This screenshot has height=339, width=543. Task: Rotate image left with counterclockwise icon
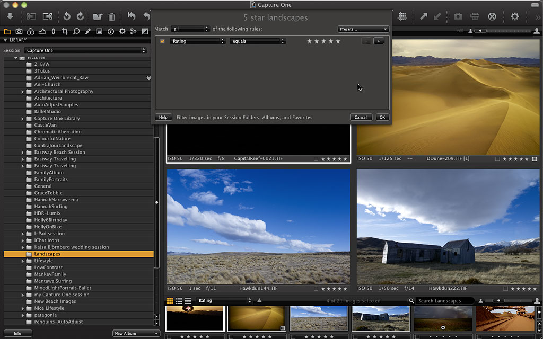67,16
